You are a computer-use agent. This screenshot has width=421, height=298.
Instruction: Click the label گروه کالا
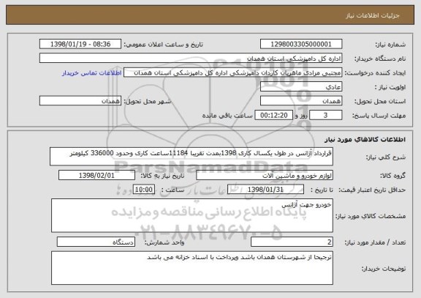392,176
